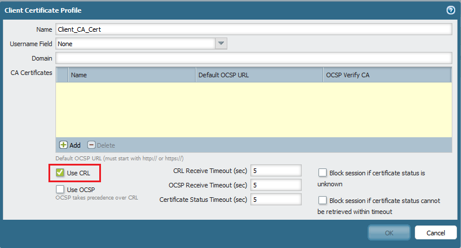Open the help question mark icon
The image size is (461, 248).
(451, 10)
